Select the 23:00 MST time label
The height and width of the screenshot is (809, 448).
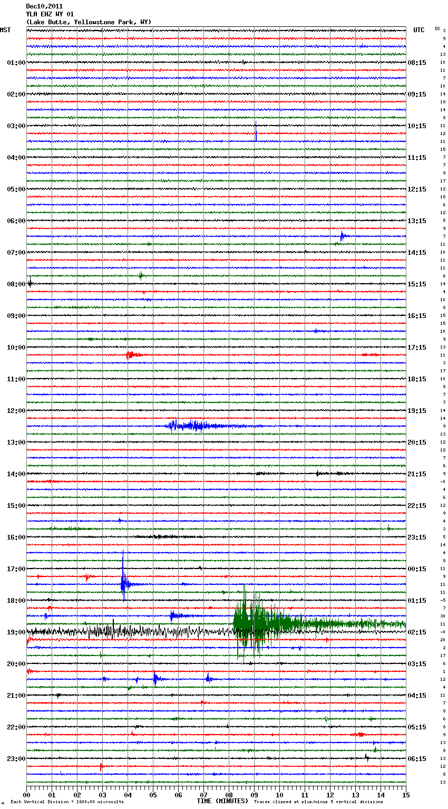coord(16,759)
